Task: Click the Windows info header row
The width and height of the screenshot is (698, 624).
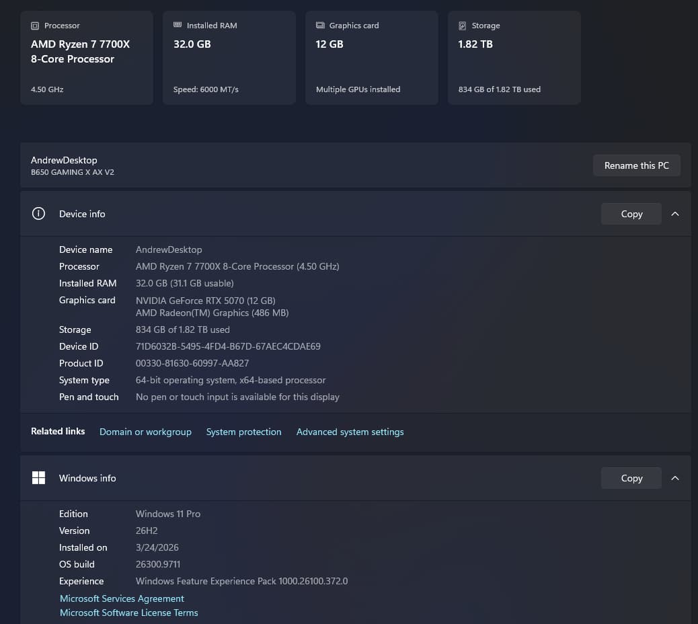Action: 355,478
